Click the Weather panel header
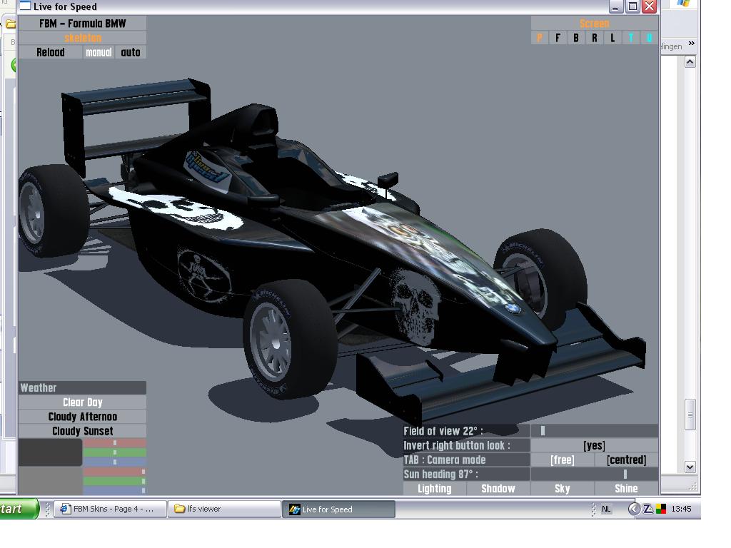The width and height of the screenshot is (731, 548). point(83,387)
